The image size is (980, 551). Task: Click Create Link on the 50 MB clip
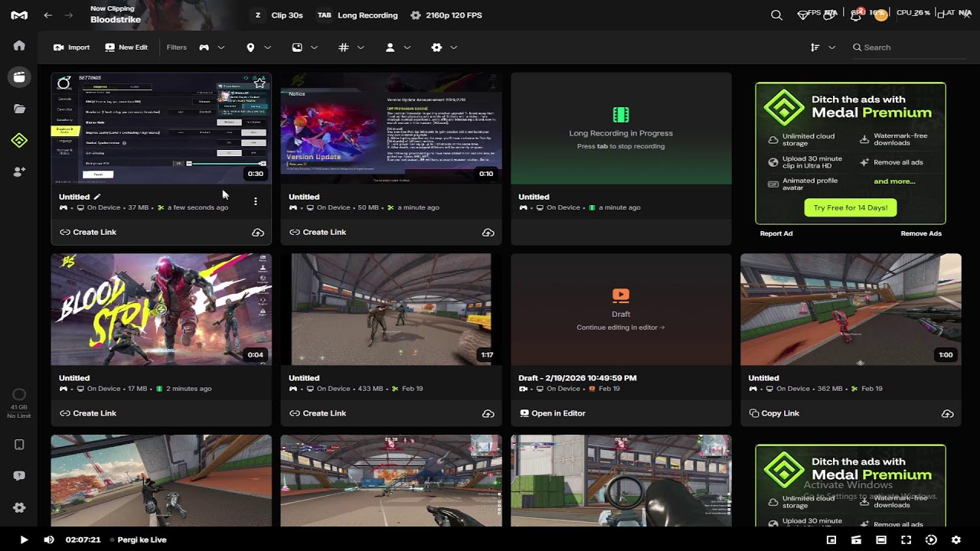(318, 232)
